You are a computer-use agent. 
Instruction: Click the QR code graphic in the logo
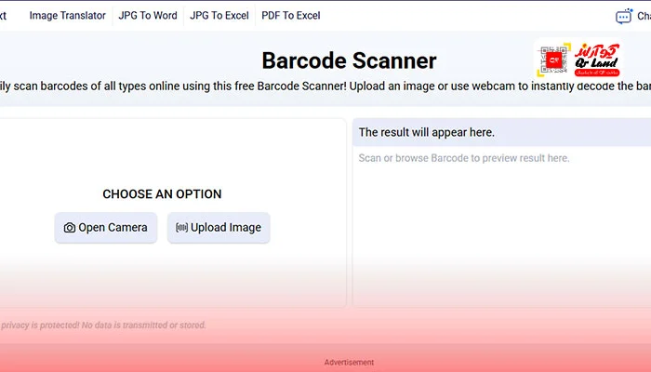(x=554, y=60)
